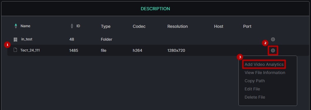Click the Type column header

105,26
